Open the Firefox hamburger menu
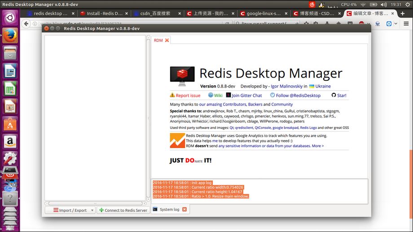Screen dimensions: 413x232 click(x=406, y=24)
